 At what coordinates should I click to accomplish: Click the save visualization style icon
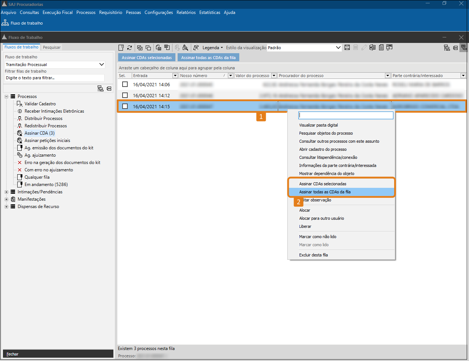point(347,48)
